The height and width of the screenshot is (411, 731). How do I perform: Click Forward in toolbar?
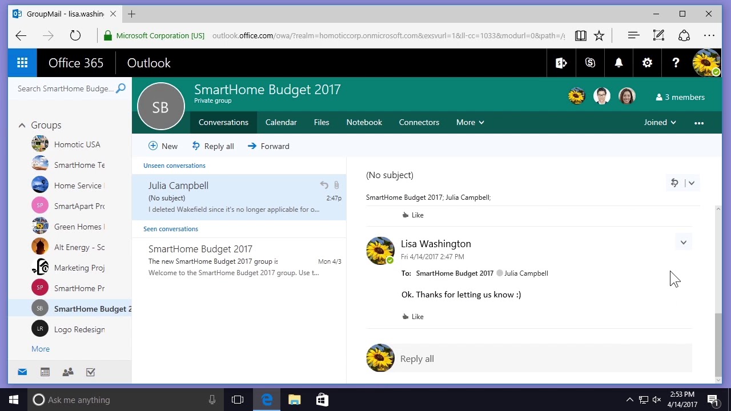point(268,146)
